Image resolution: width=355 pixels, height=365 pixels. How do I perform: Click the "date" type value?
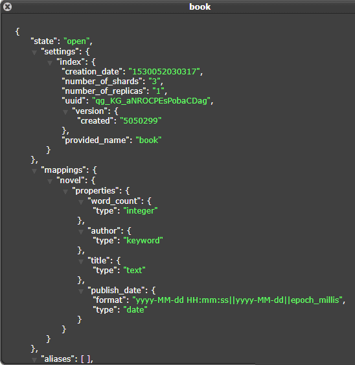point(135,310)
